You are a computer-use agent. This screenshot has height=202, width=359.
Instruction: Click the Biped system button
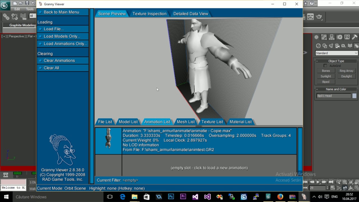tap(326, 82)
